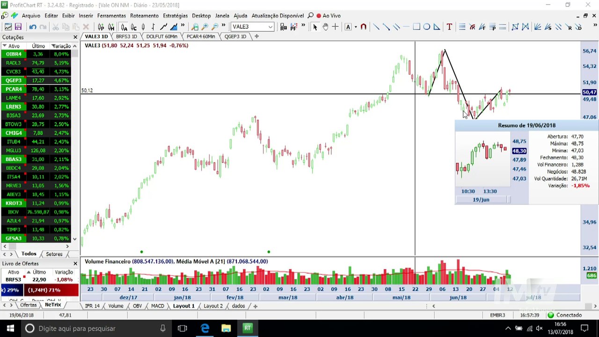Select the arrow cursor tool

point(315,27)
